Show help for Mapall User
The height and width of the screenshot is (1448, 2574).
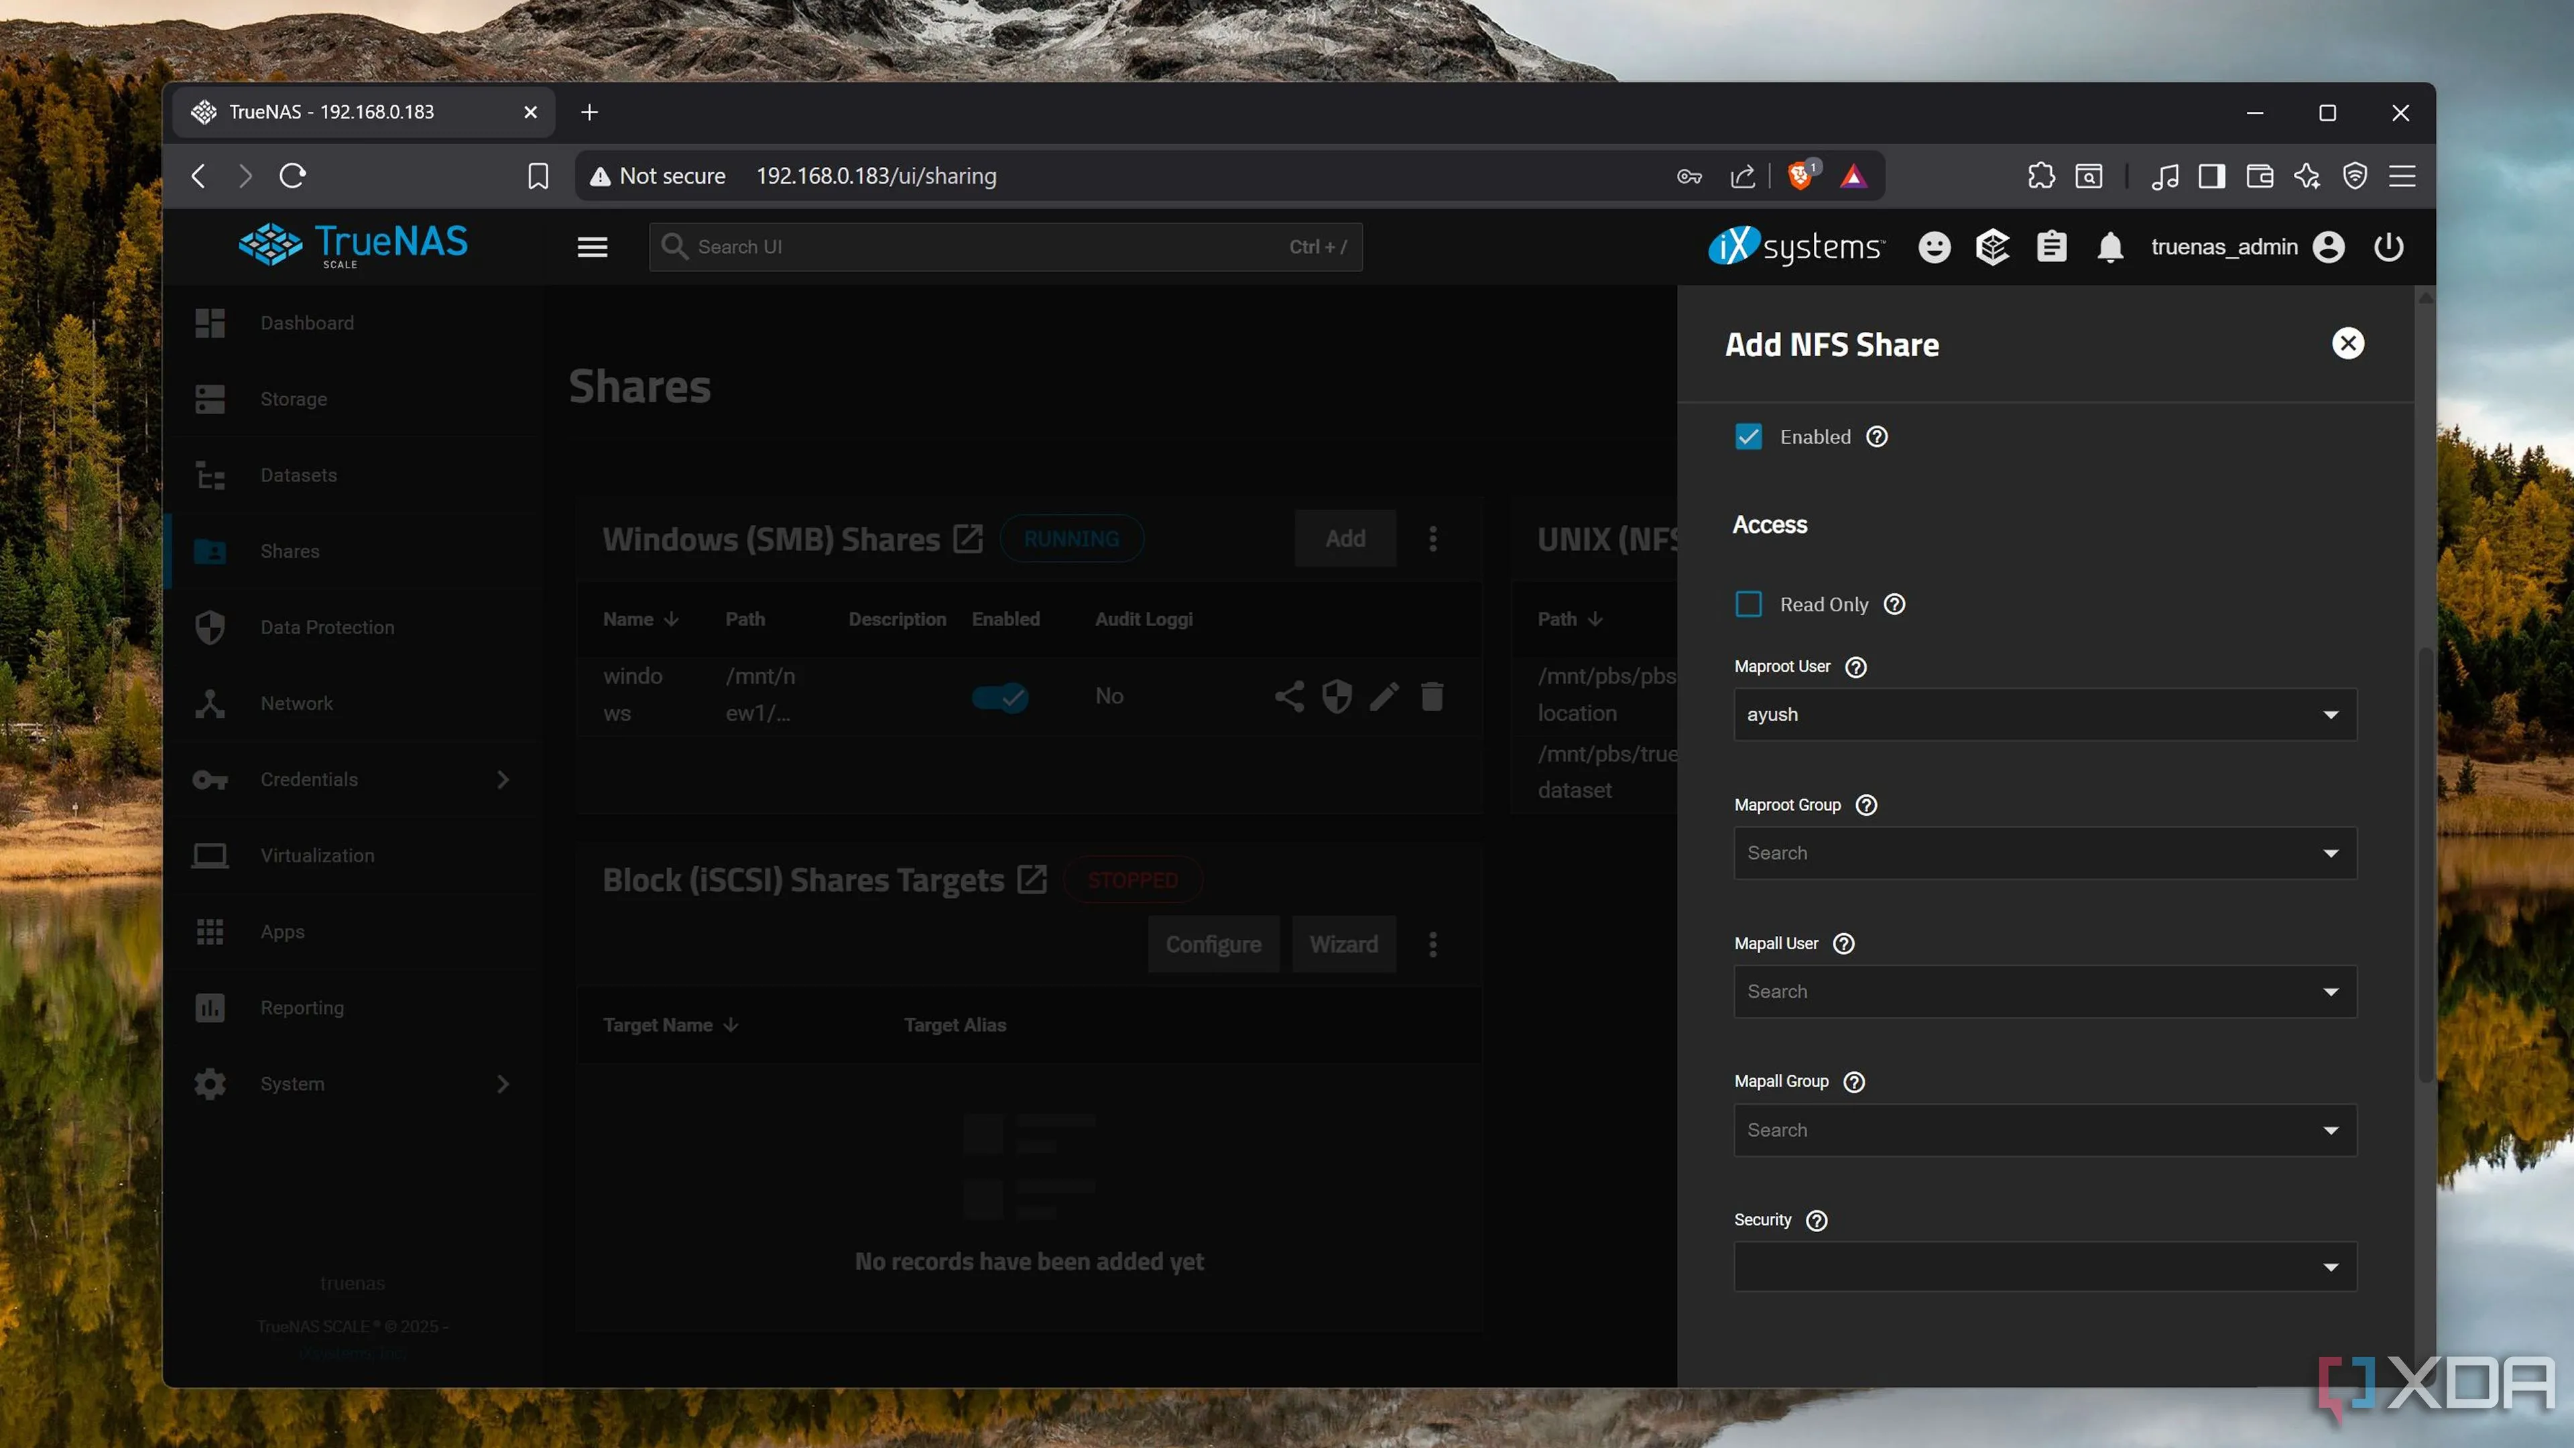1843,943
